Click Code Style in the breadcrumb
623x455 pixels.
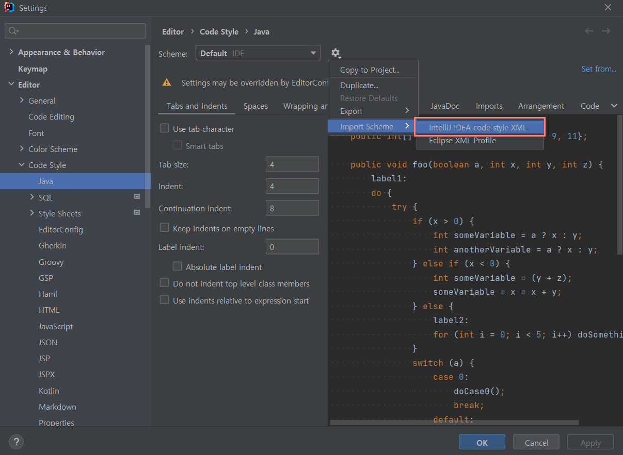219,31
